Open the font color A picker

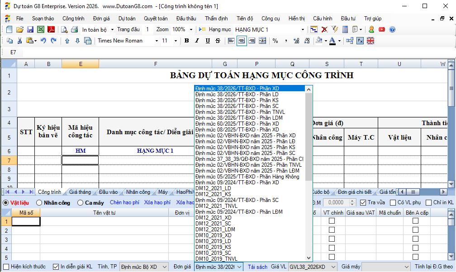(332, 41)
